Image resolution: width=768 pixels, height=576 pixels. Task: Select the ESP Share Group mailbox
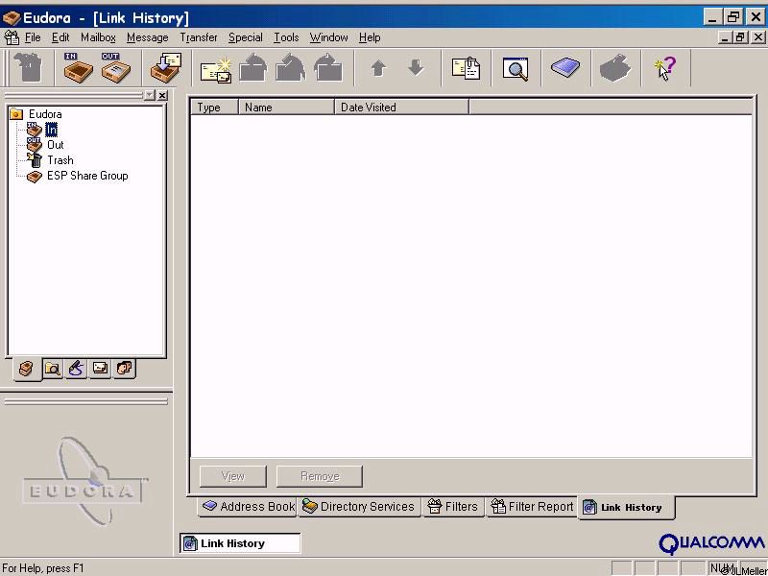click(87, 176)
